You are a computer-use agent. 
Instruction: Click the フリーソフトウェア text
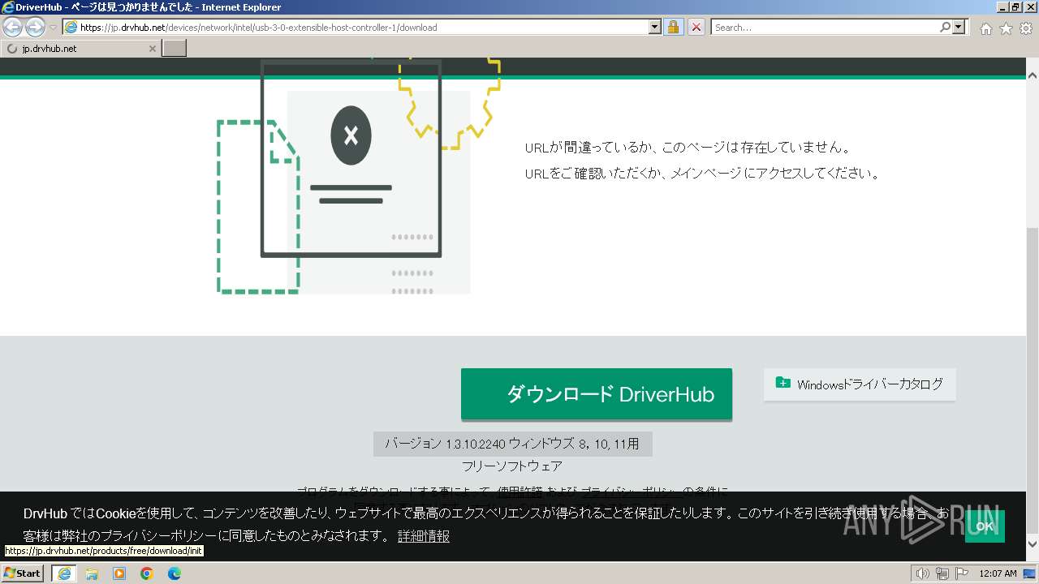point(512,466)
